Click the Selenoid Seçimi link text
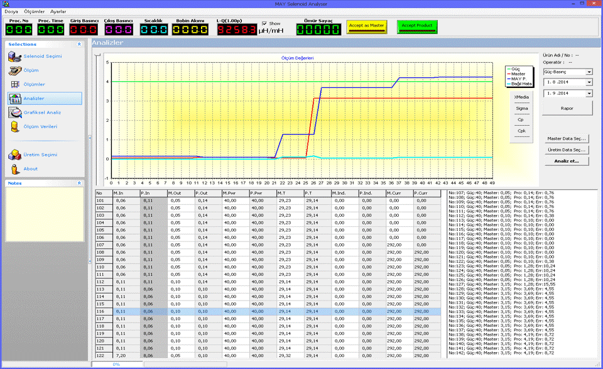 pos(42,57)
